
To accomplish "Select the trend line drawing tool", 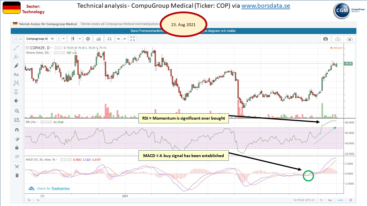I will point(16,48).
